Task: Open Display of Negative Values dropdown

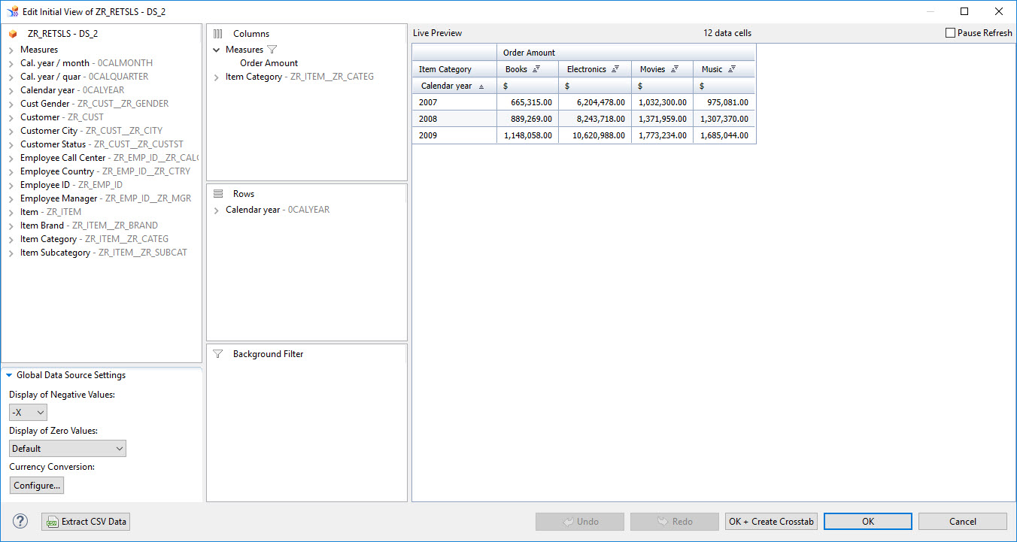Action: (28, 413)
